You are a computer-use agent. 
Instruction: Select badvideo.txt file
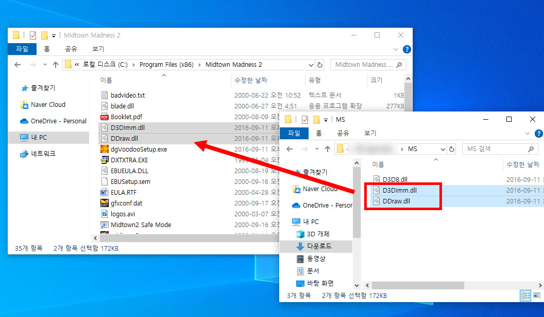pos(128,95)
